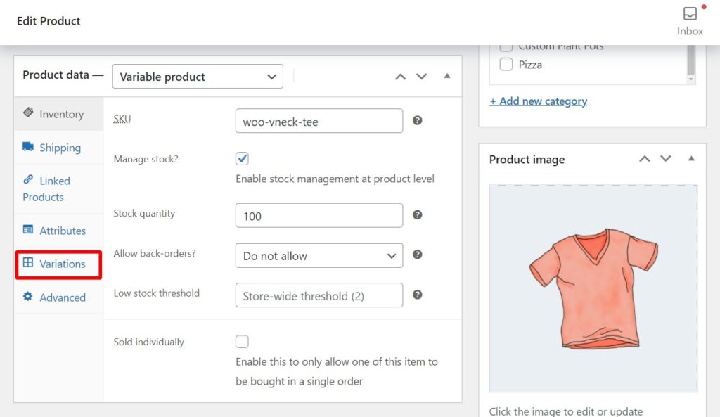Open the product type dropdown
Image resolution: width=720 pixels, height=417 pixels.
click(197, 77)
